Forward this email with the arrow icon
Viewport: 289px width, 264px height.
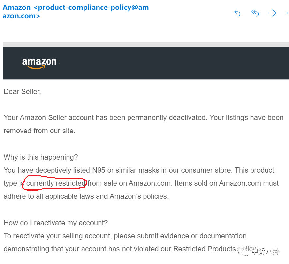tap(272, 13)
